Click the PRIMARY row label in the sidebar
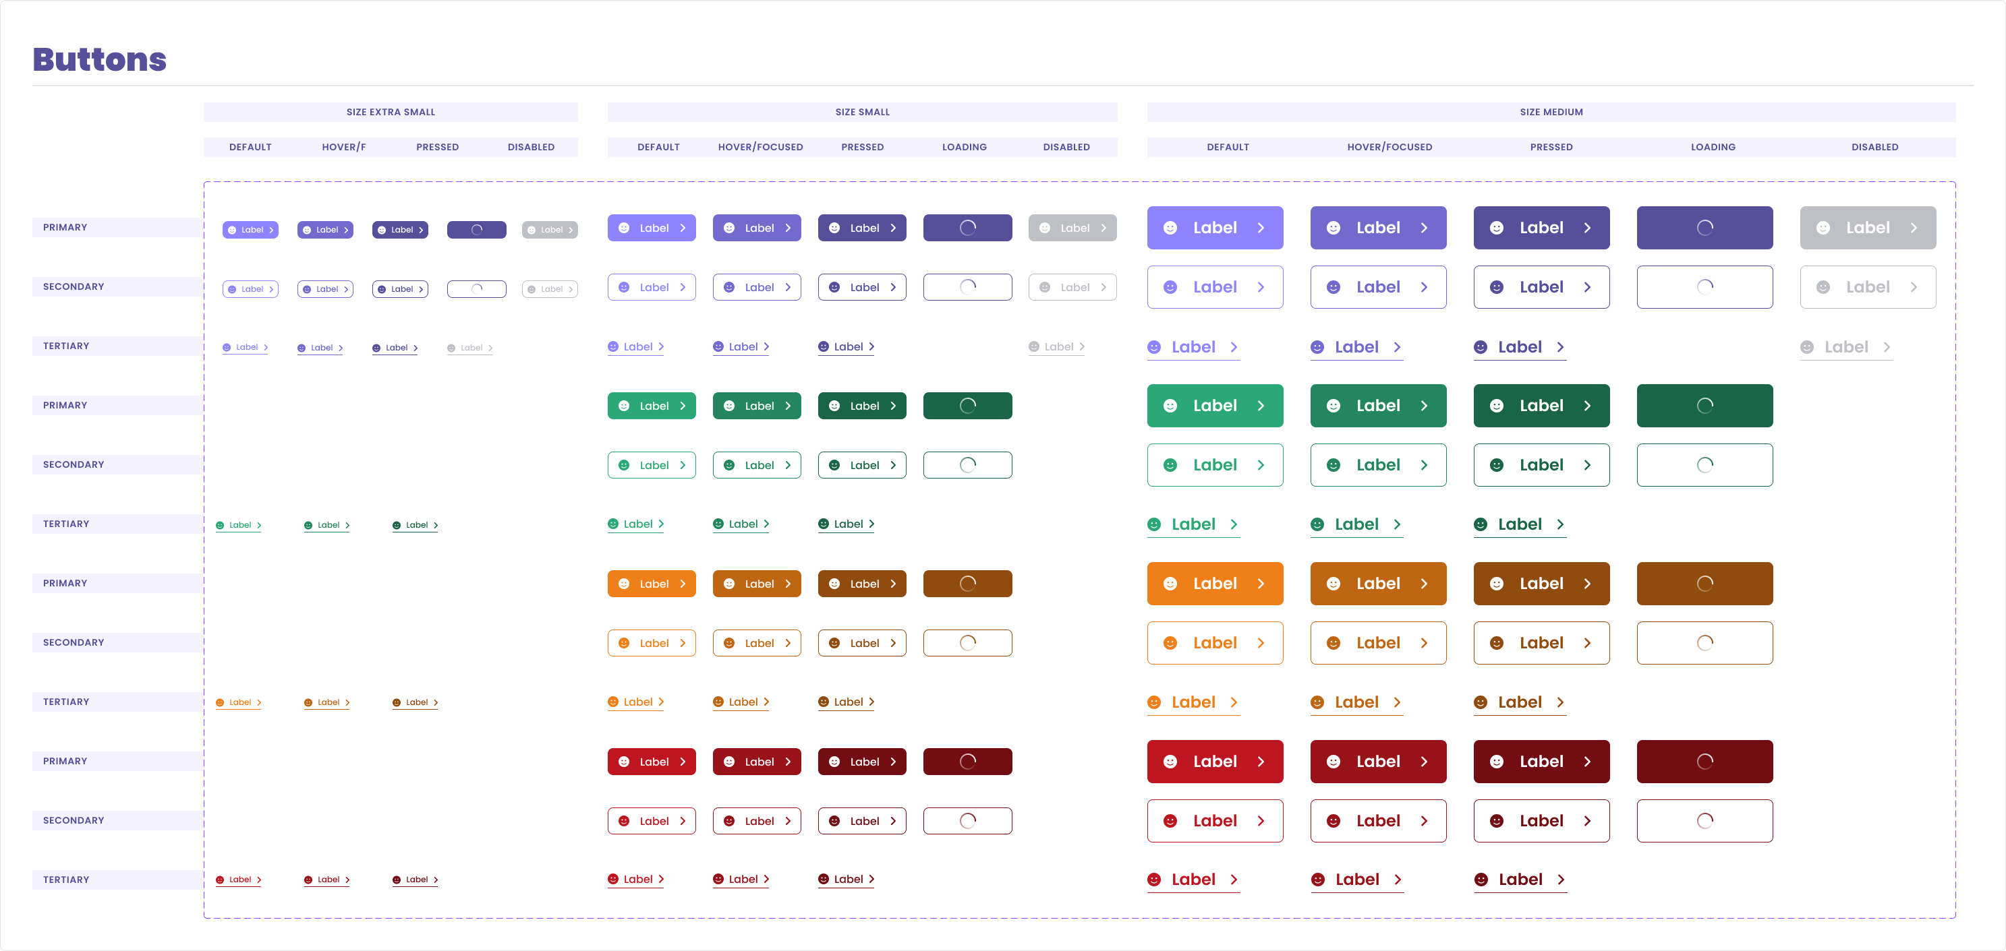Screen dimensions: 2006x951 [x=65, y=226]
